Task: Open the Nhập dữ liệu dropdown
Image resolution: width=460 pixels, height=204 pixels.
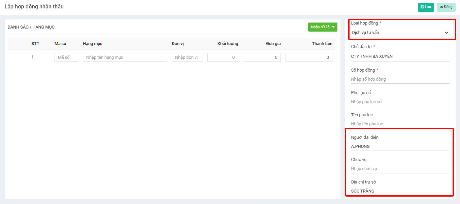Action: pyautogui.click(x=322, y=27)
